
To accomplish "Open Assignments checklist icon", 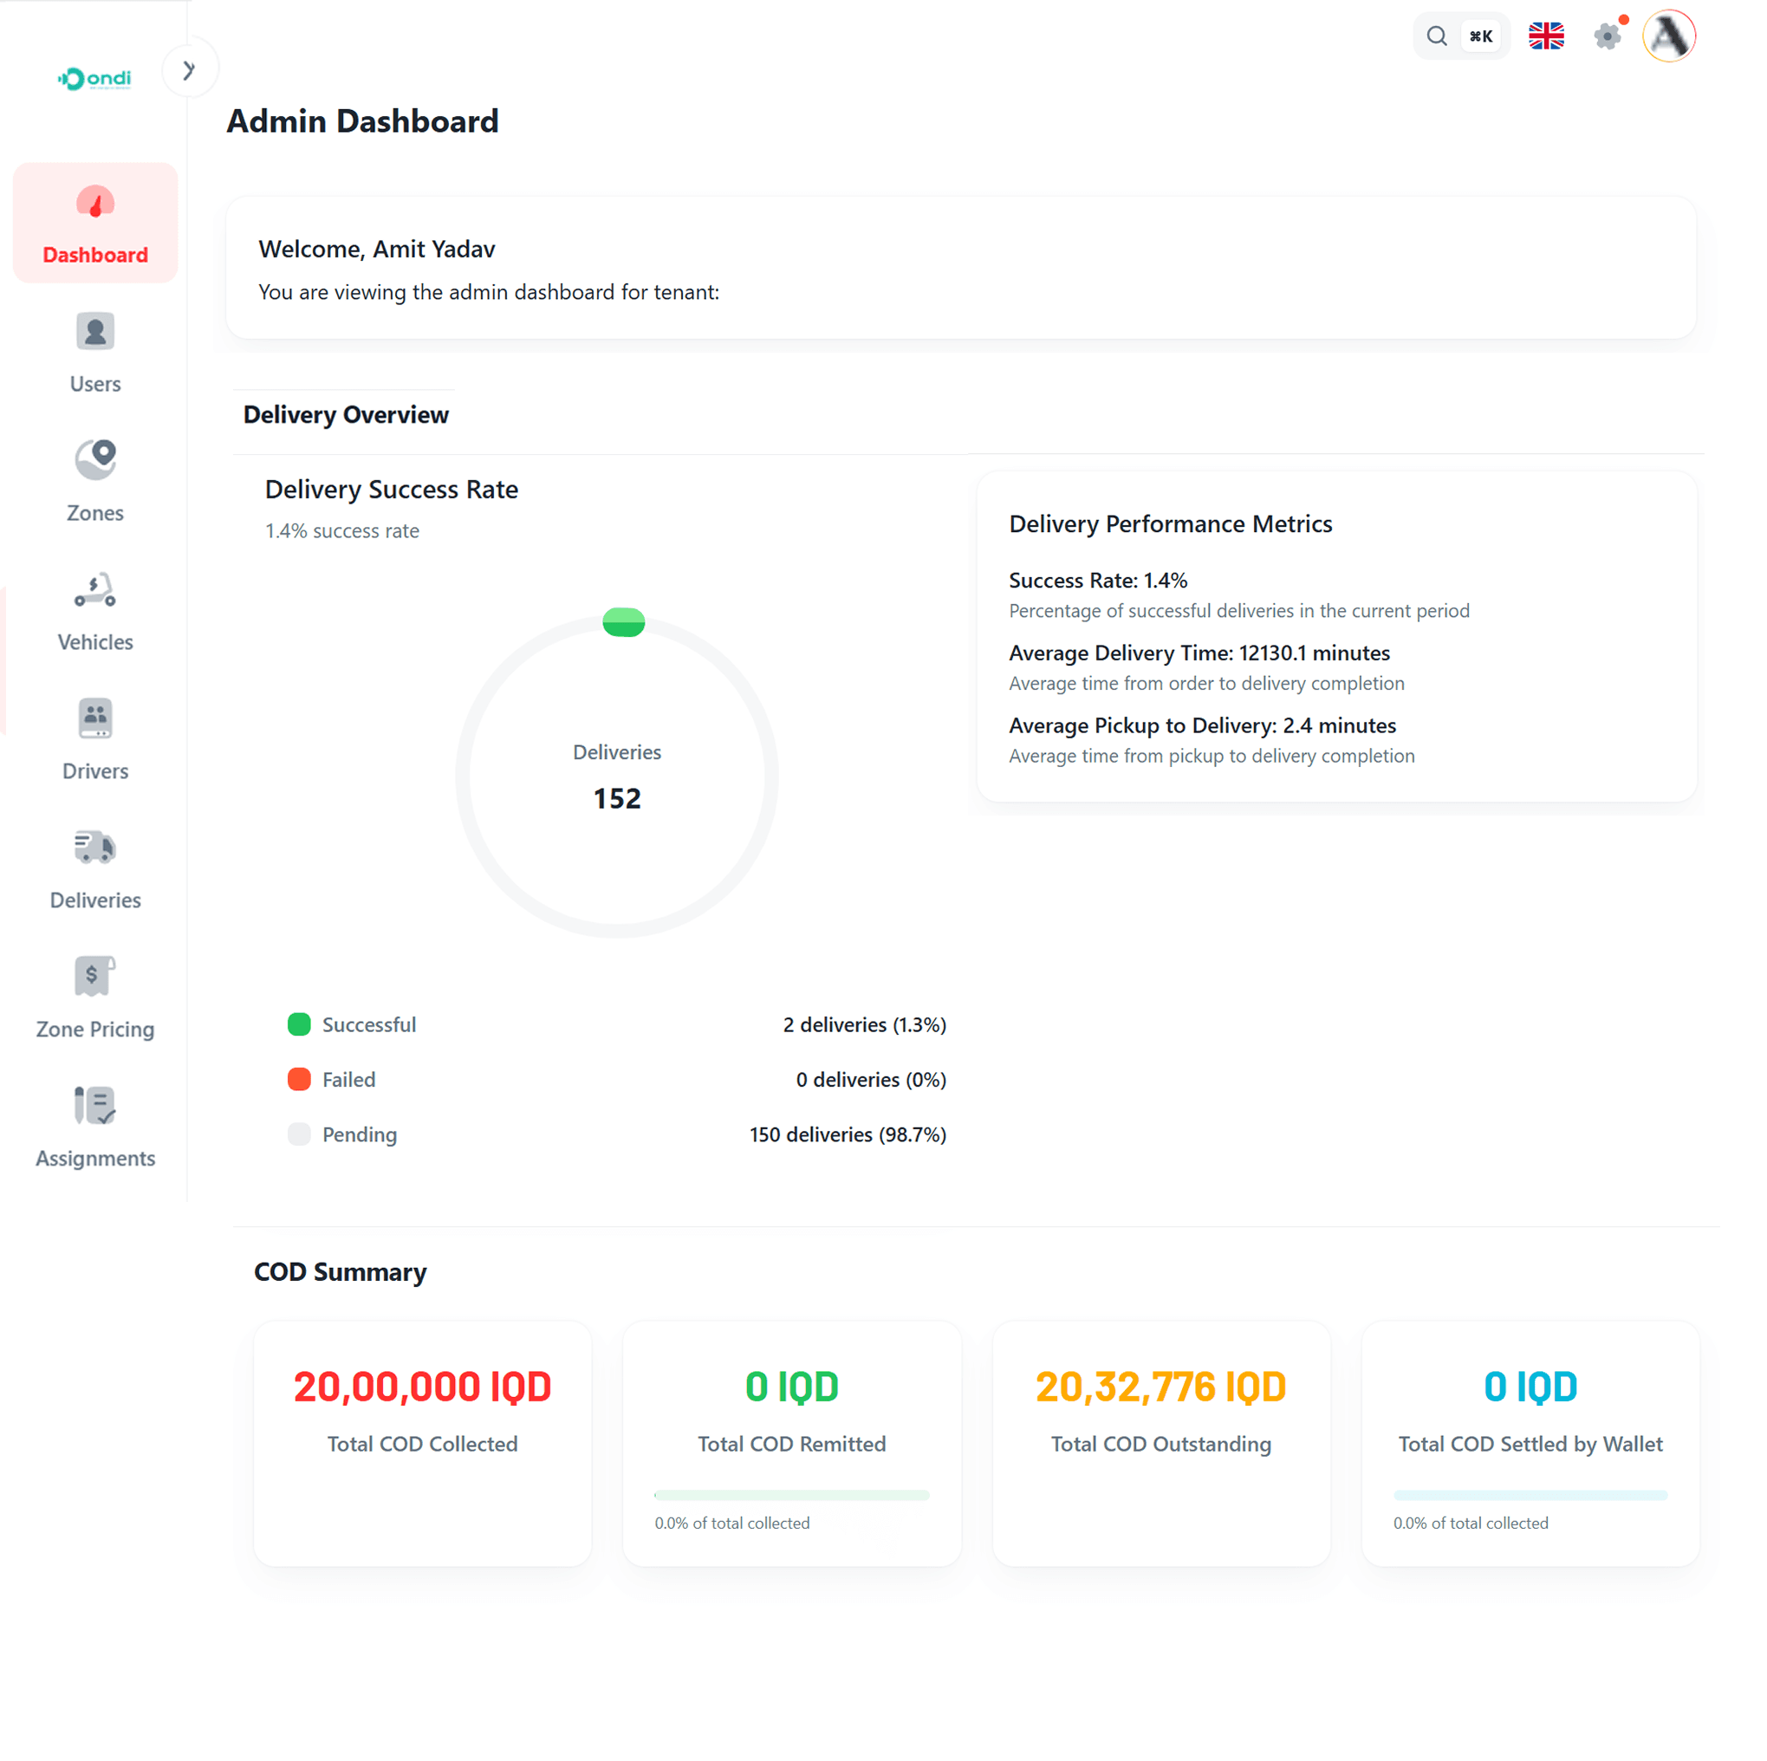I will point(95,1106).
